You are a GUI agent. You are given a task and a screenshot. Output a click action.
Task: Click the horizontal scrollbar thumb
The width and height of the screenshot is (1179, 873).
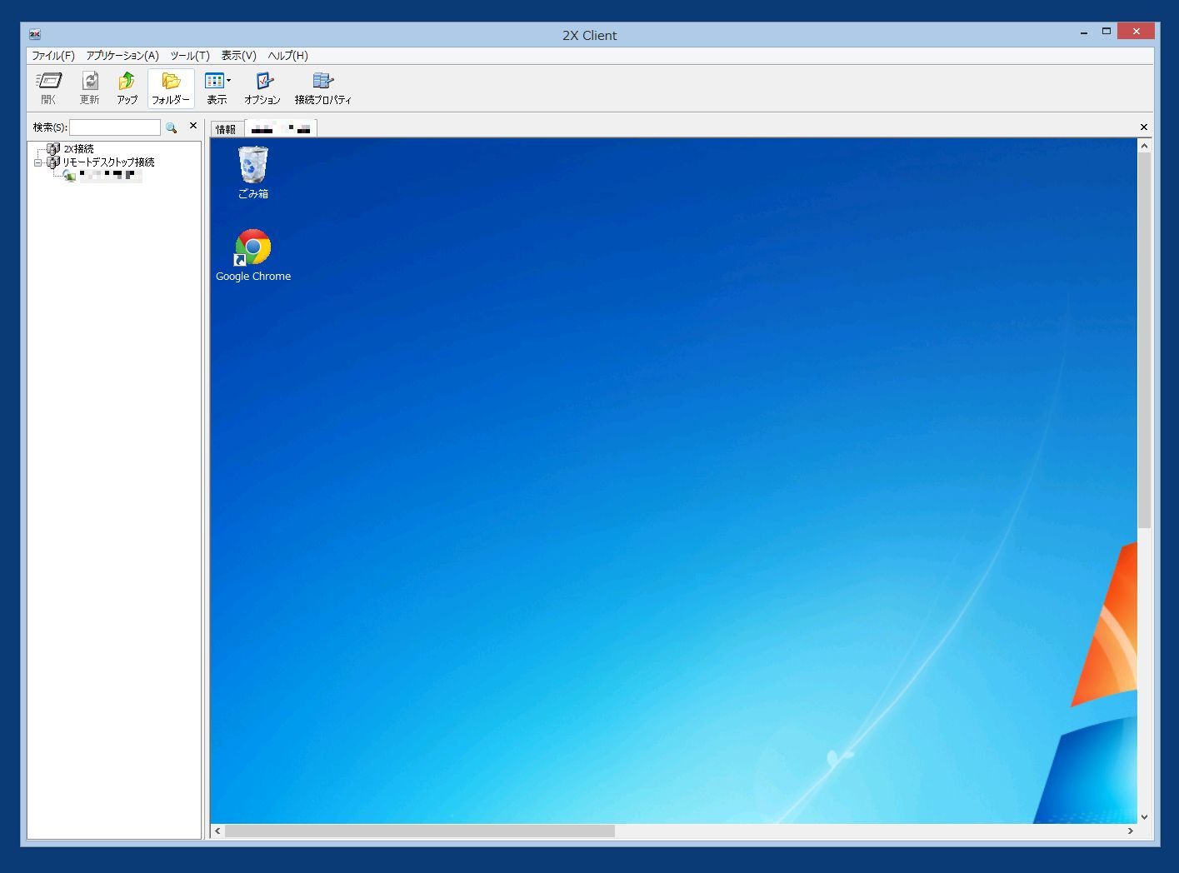pyautogui.click(x=420, y=831)
